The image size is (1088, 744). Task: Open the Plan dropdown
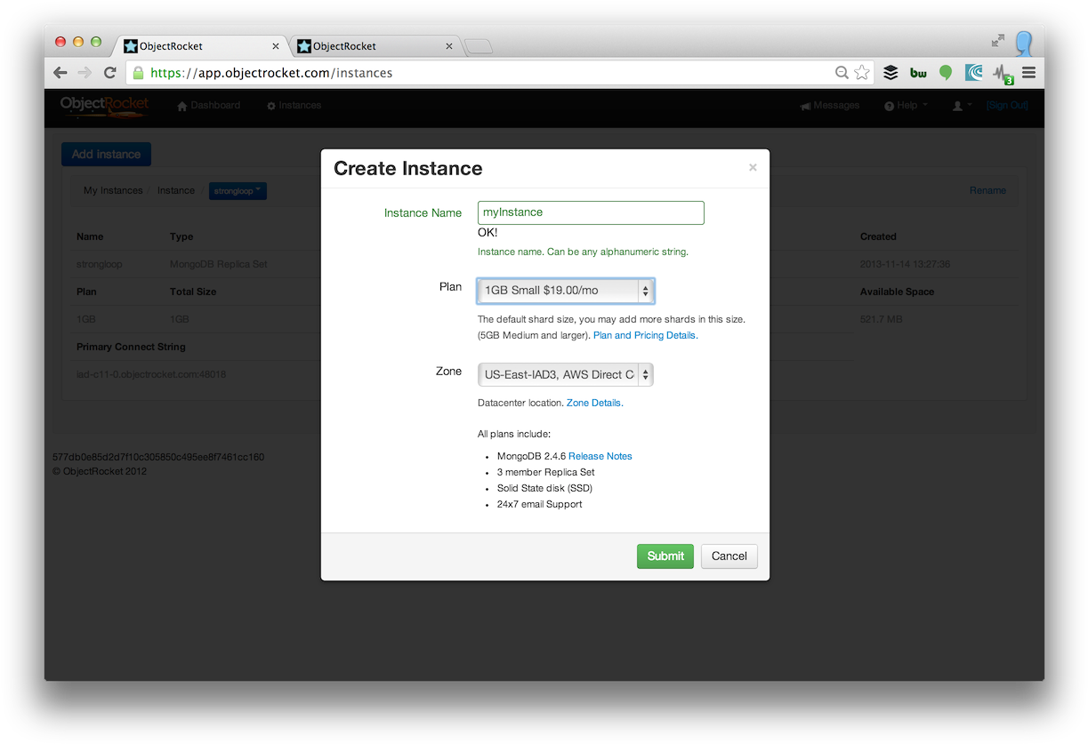point(566,290)
